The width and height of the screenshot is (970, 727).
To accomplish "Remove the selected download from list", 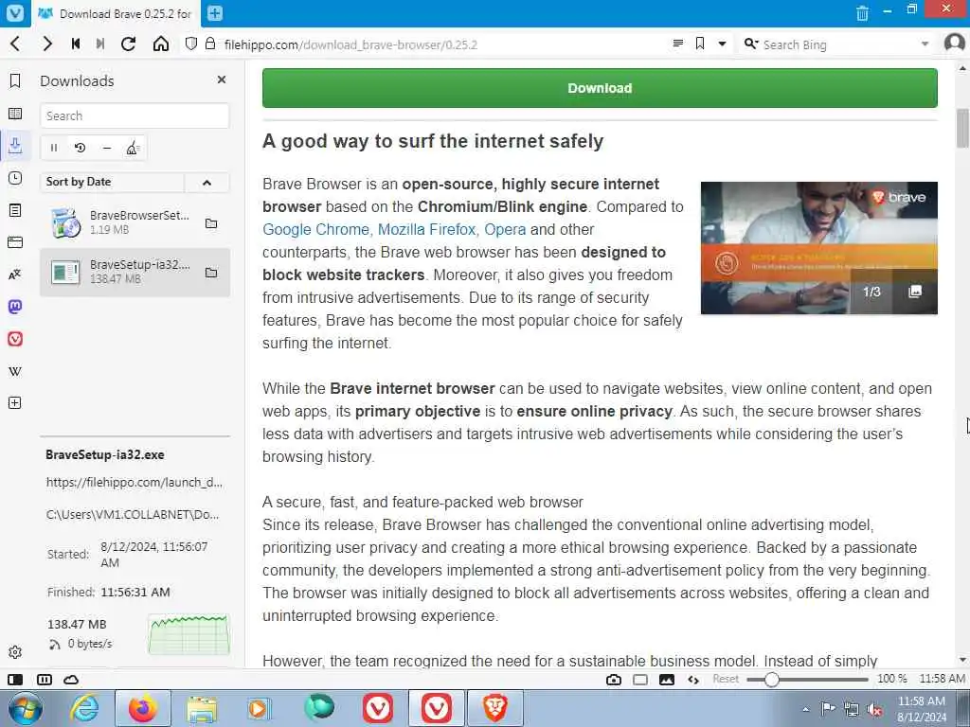I will pos(106,148).
